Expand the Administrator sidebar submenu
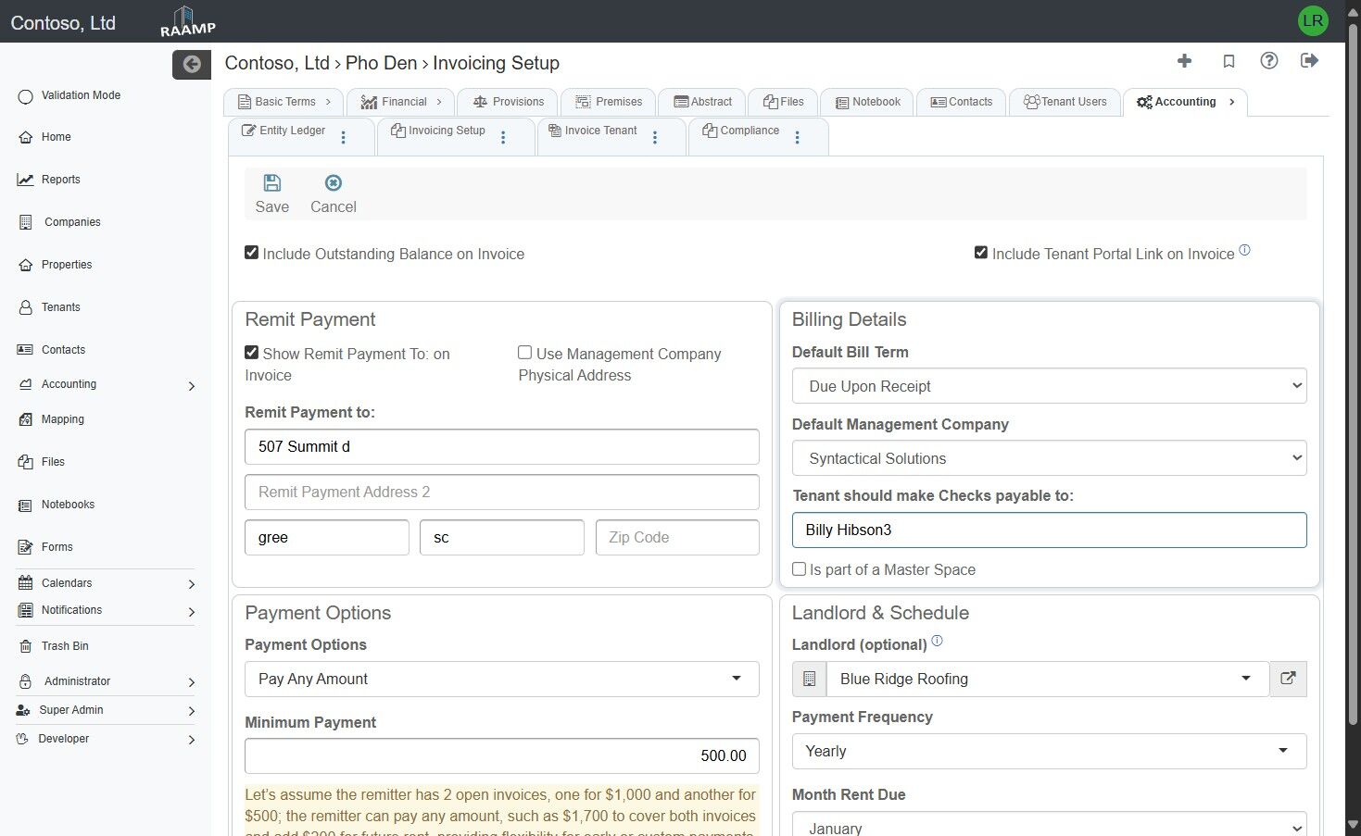The width and height of the screenshot is (1361, 836). pos(192,682)
